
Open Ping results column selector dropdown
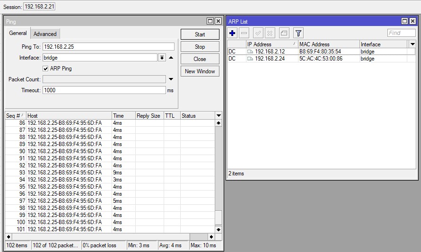pyautogui.click(x=219, y=116)
